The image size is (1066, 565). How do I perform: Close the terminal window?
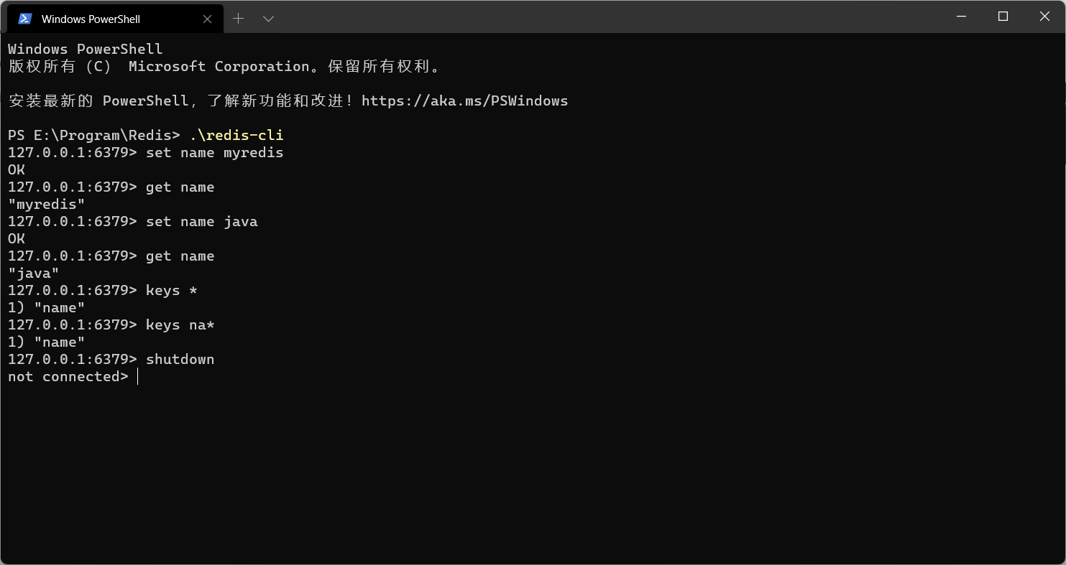[1044, 16]
